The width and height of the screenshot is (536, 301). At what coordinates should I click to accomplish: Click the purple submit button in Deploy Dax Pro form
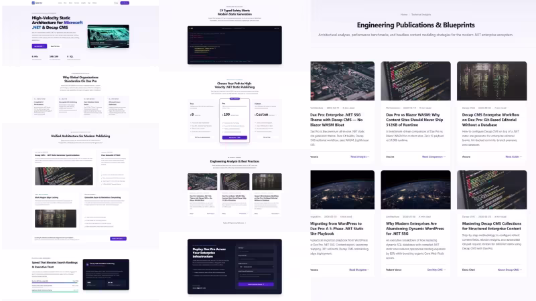click(256, 284)
